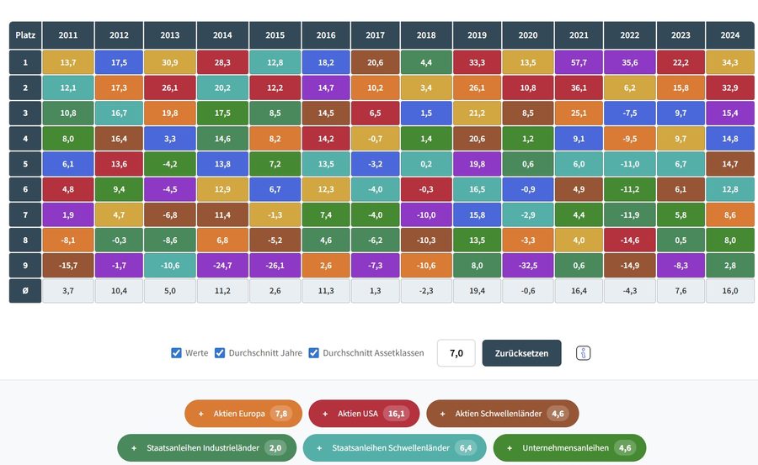Toggle the Durchschnitt Jahre checkbox
758x465 pixels.
220,353
